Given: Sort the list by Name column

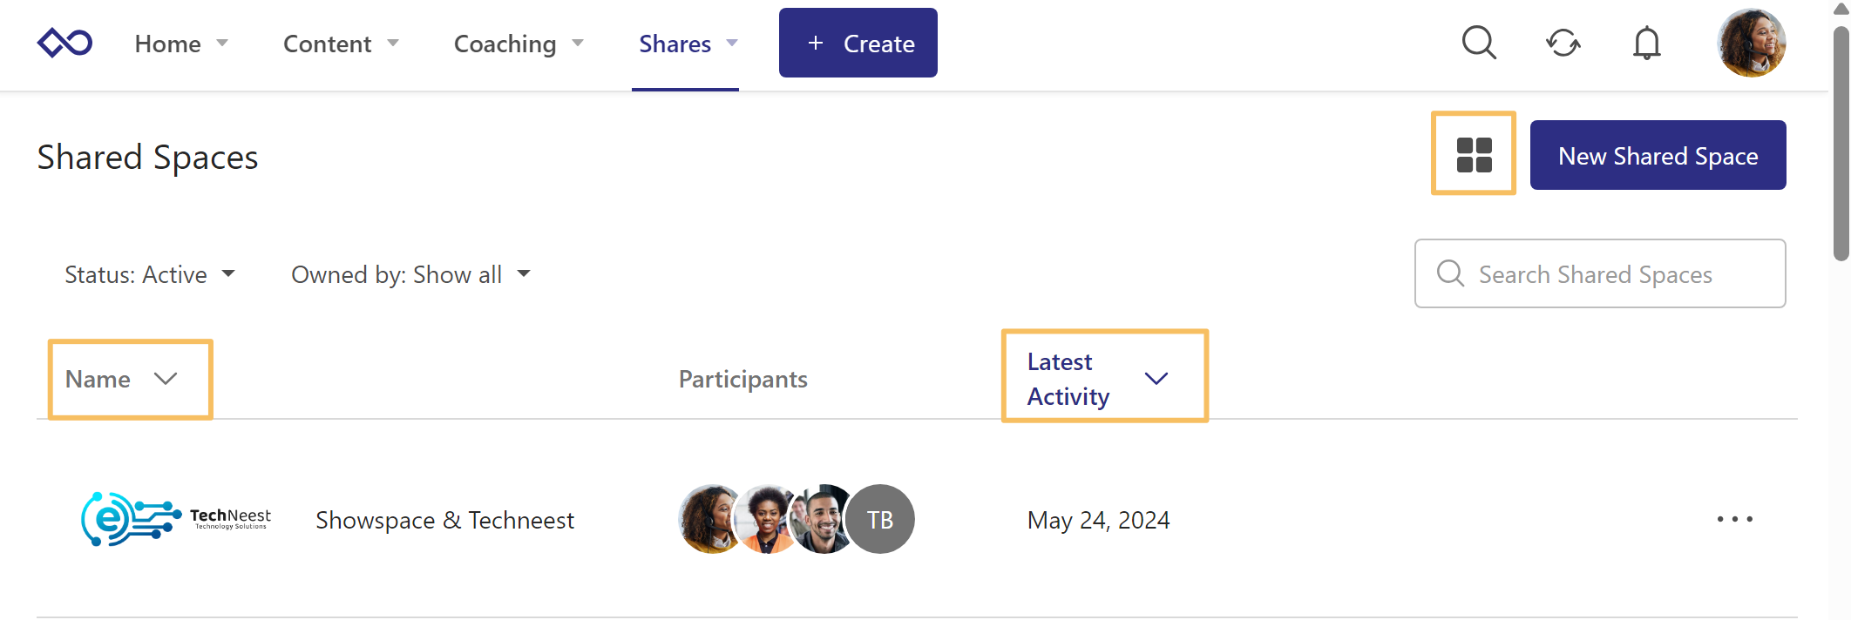Looking at the screenshot, I should pos(122,379).
